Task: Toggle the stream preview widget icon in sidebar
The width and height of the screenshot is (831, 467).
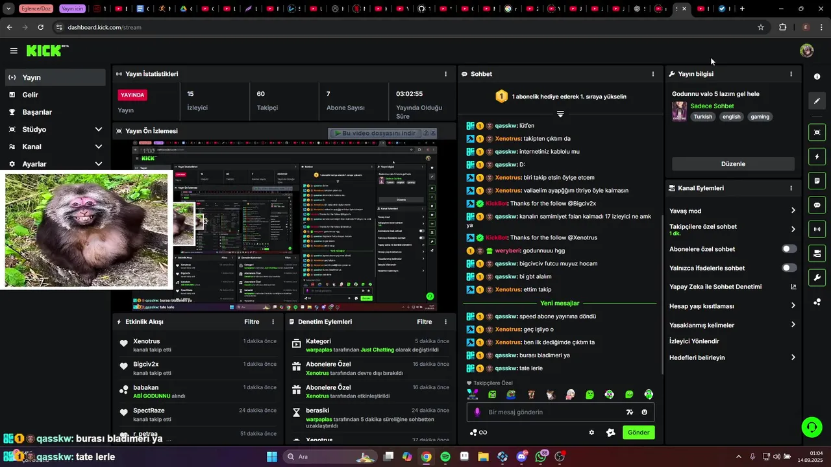Action: pyautogui.click(x=817, y=132)
